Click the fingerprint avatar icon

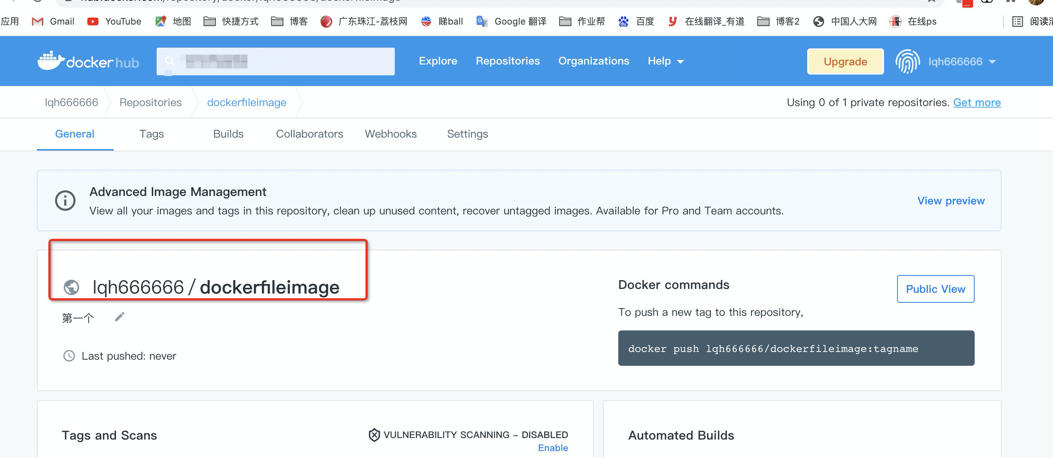907,61
